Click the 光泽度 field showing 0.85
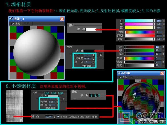Screen dimensions: 167x125 [x=52, y=102]
